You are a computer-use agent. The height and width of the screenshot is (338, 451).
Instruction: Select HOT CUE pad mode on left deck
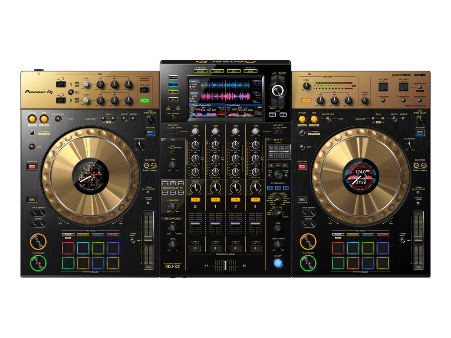pos(68,235)
